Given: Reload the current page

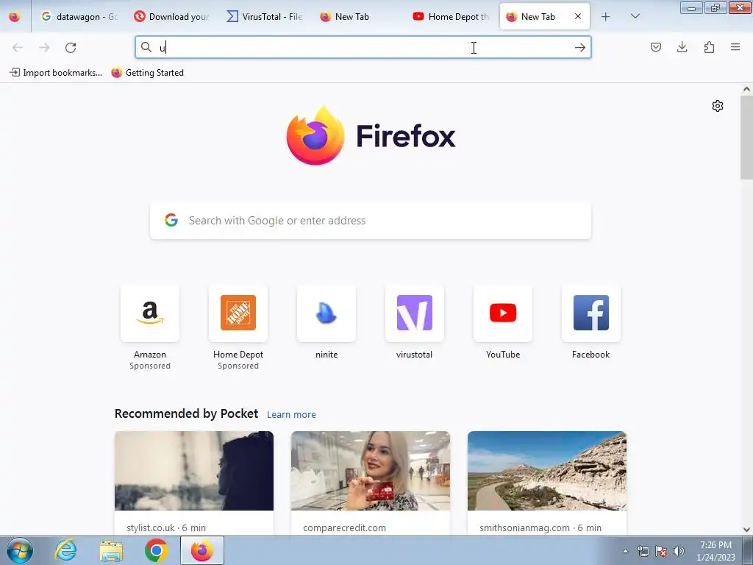Looking at the screenshot, I should click(71, 48).
